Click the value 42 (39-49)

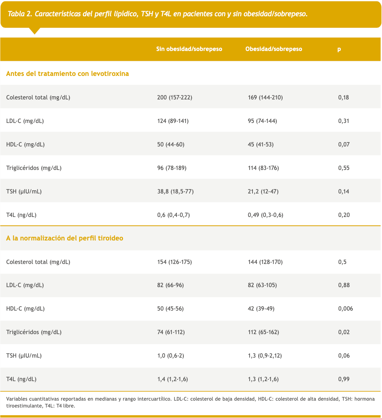point(261,308)
